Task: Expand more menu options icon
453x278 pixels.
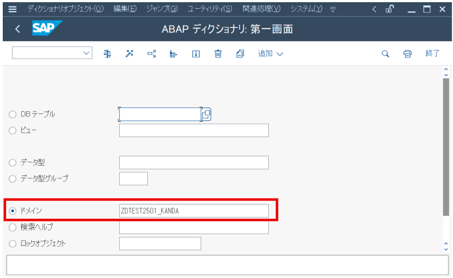Action: click(x=333, y=9)
